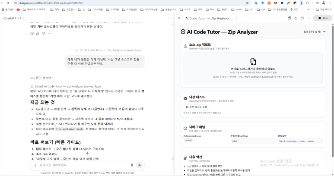Expand the '20s 동안 생각함' thinking details
334x176 pixels.
click(x=42, y=78)
